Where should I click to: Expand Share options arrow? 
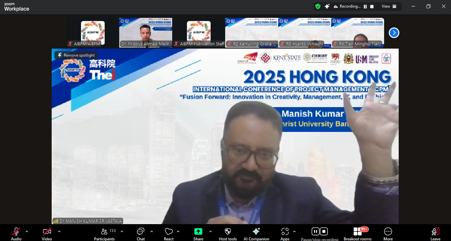tap(211, 231)
